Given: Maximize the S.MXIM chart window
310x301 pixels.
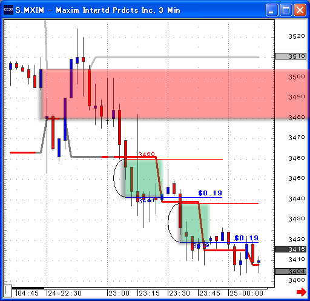Looking at the screenshot, I should pos(286,10).
